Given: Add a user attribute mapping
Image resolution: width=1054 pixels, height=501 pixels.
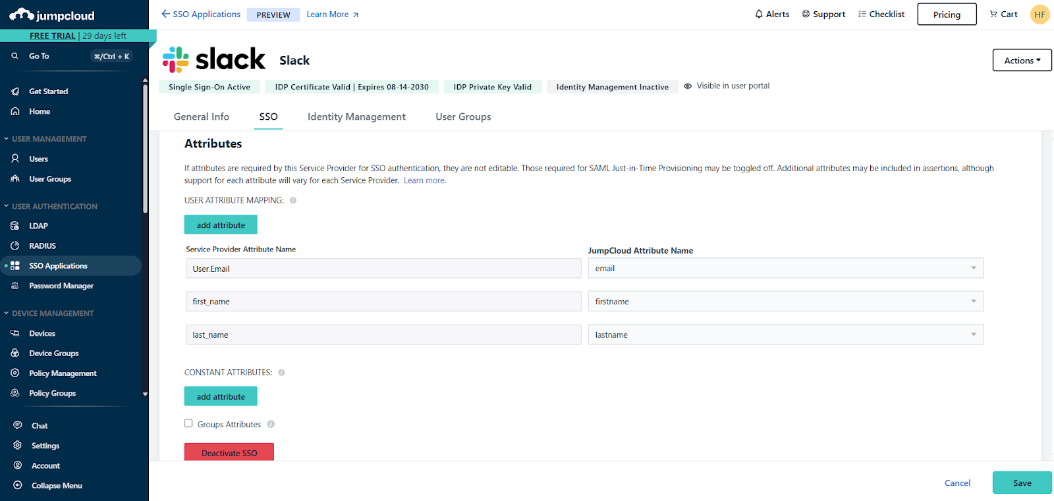Looking at the screenshot, I should 221,224.
